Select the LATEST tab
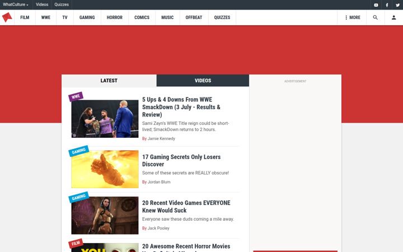The image size is (403, 252). (109, 81)
